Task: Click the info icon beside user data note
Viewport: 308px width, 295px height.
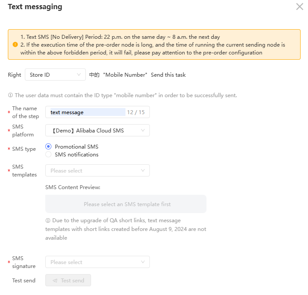Action: (x=10, y=95)
